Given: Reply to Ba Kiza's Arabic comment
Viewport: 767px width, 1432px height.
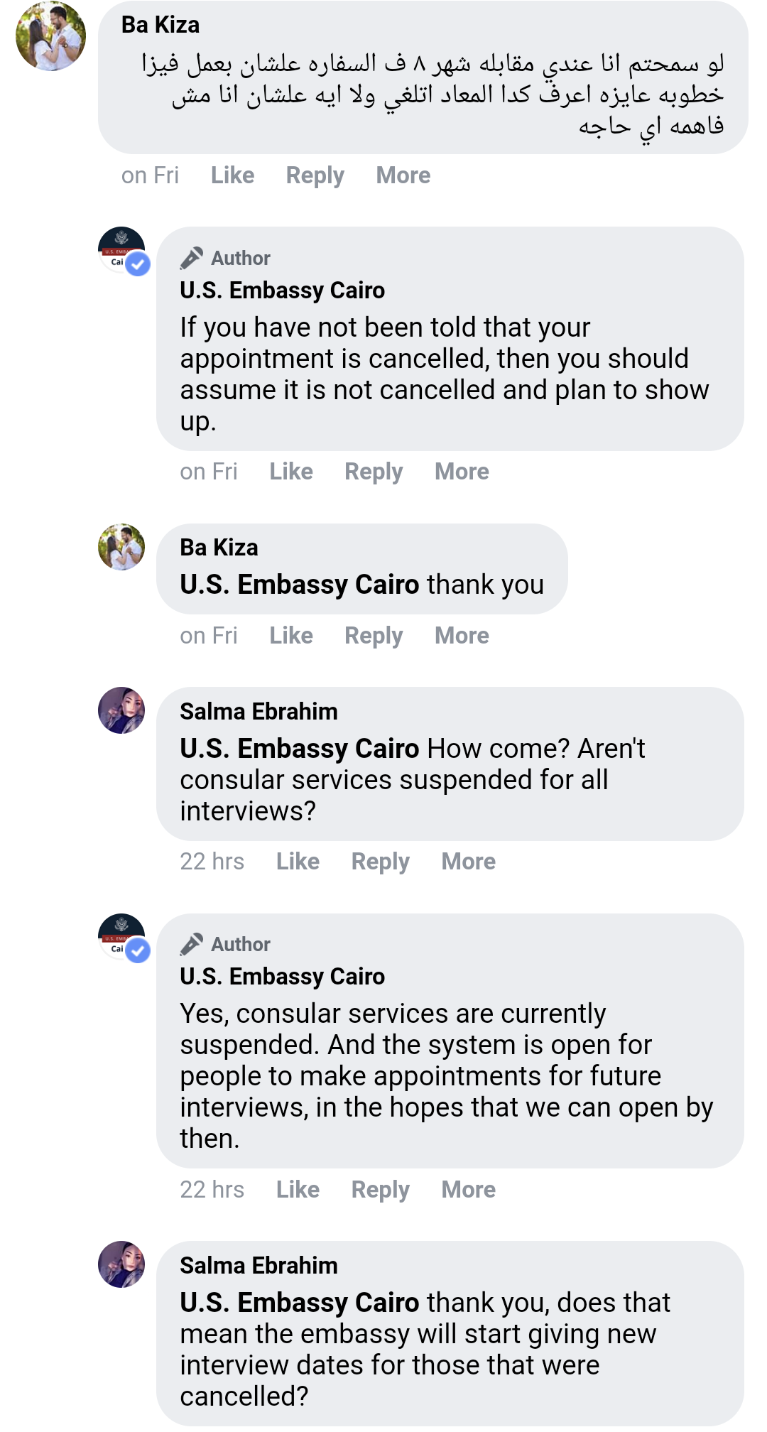Looking at the screenshot, I should (x=315, y=175).
